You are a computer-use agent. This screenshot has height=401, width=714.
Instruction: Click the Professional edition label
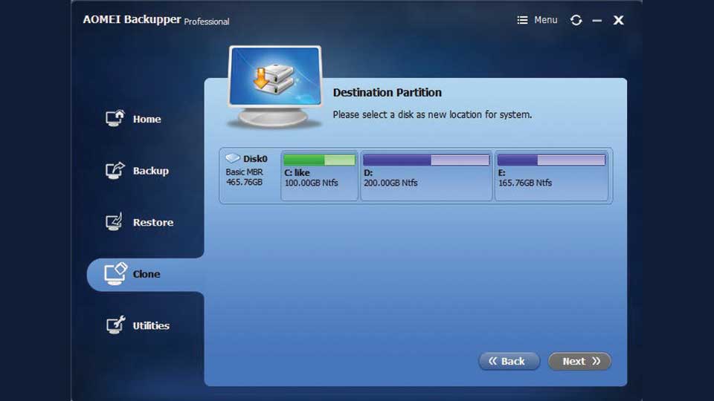[207, 22]
